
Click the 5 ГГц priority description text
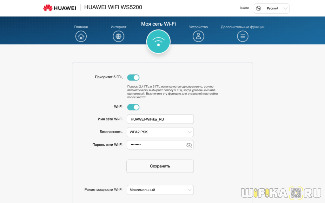(172, 92)
